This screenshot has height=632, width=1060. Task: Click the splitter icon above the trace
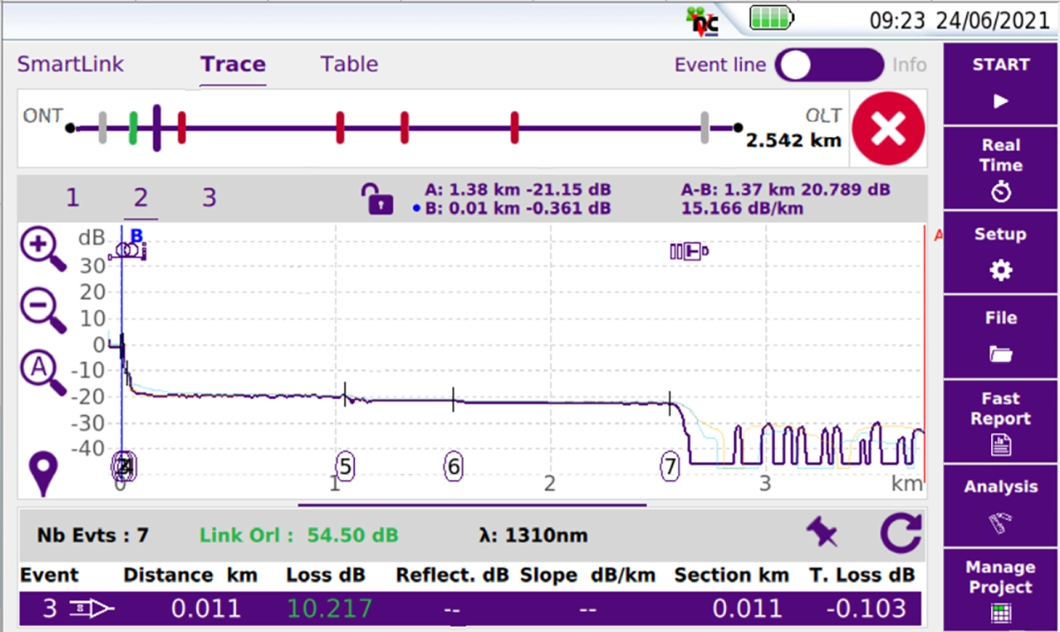tap(690, 252)
